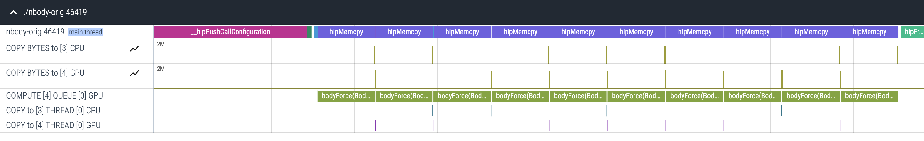Click chart icon on COPY BYTES to [3] CPU
Viewport: 924px width, 141px height.
click(x=134, y=48)
